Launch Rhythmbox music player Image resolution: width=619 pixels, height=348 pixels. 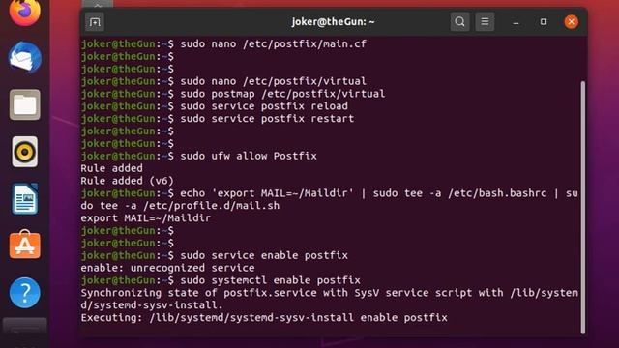(x=25, y=152)
